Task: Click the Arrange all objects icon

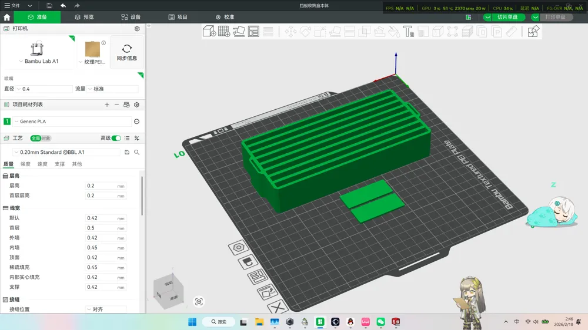Action: 253,32
